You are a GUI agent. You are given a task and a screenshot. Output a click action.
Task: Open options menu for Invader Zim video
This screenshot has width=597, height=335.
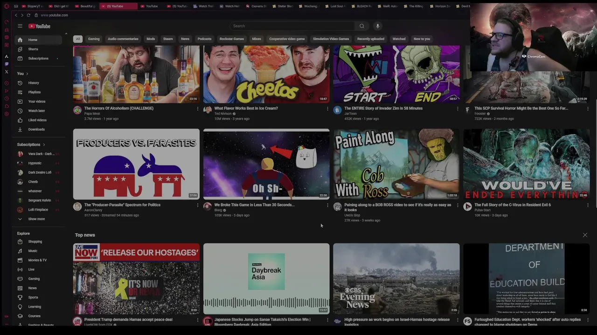458,109
